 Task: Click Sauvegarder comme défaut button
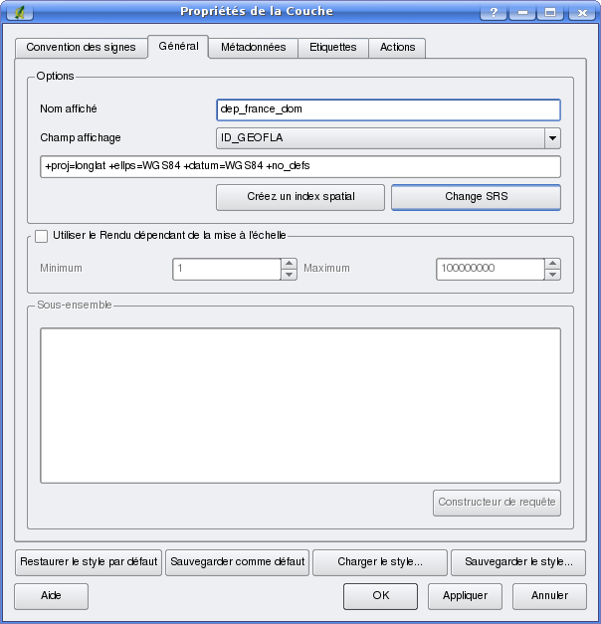coord(237,562)
